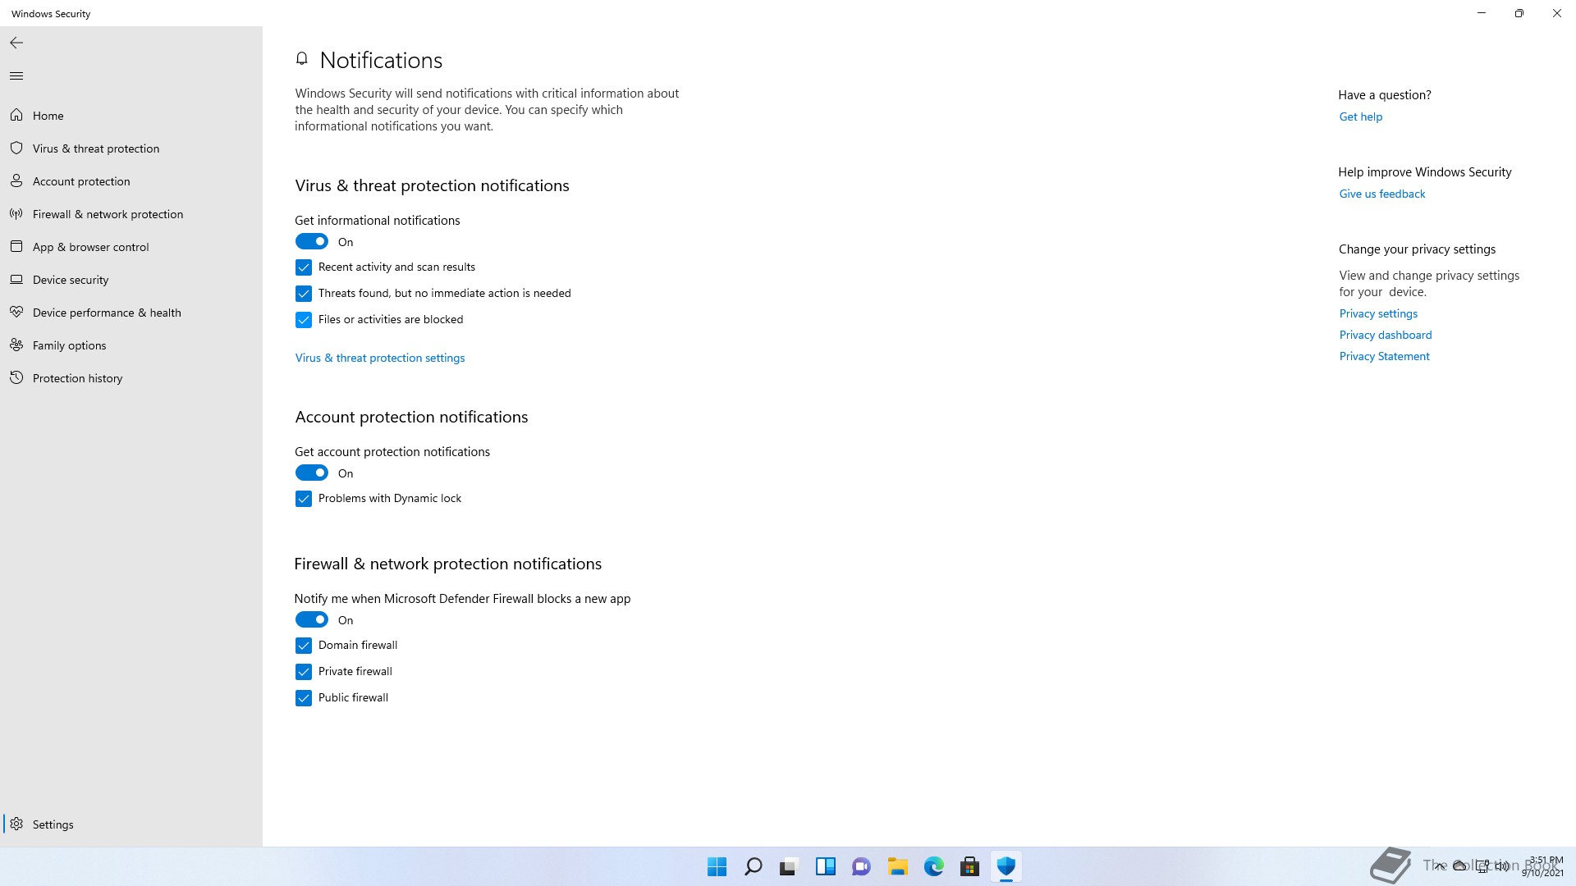Click the Device security laptop icon

click(x=16, y=279)
